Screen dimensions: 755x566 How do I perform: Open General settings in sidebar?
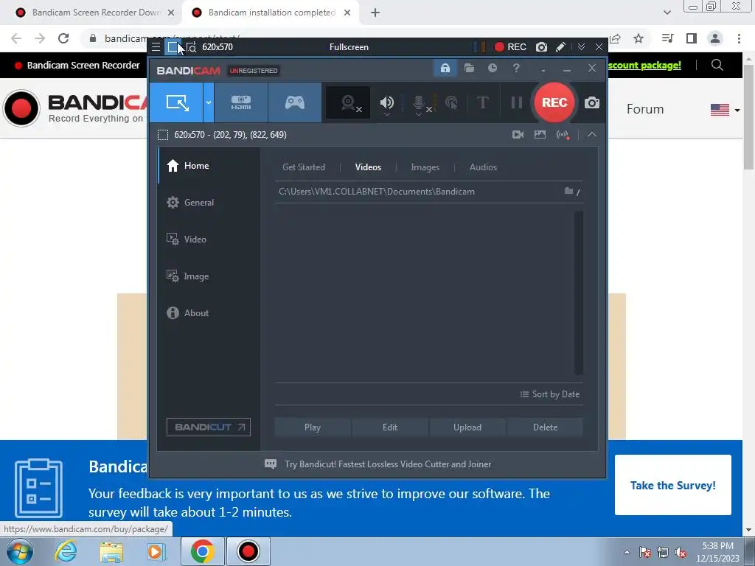pos(209,202)
